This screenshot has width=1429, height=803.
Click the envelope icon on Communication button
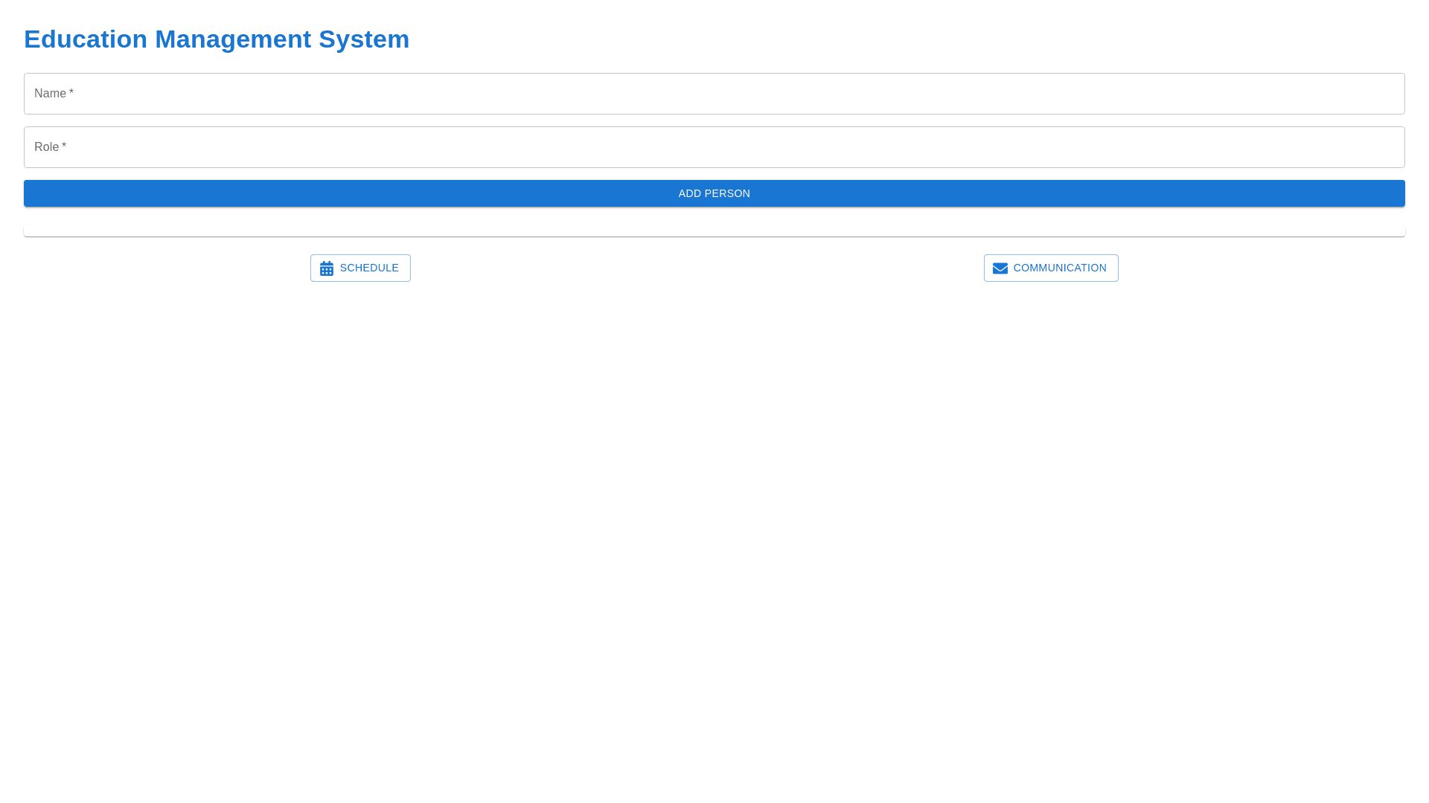pyautogui.click(x=1000, y=268)
